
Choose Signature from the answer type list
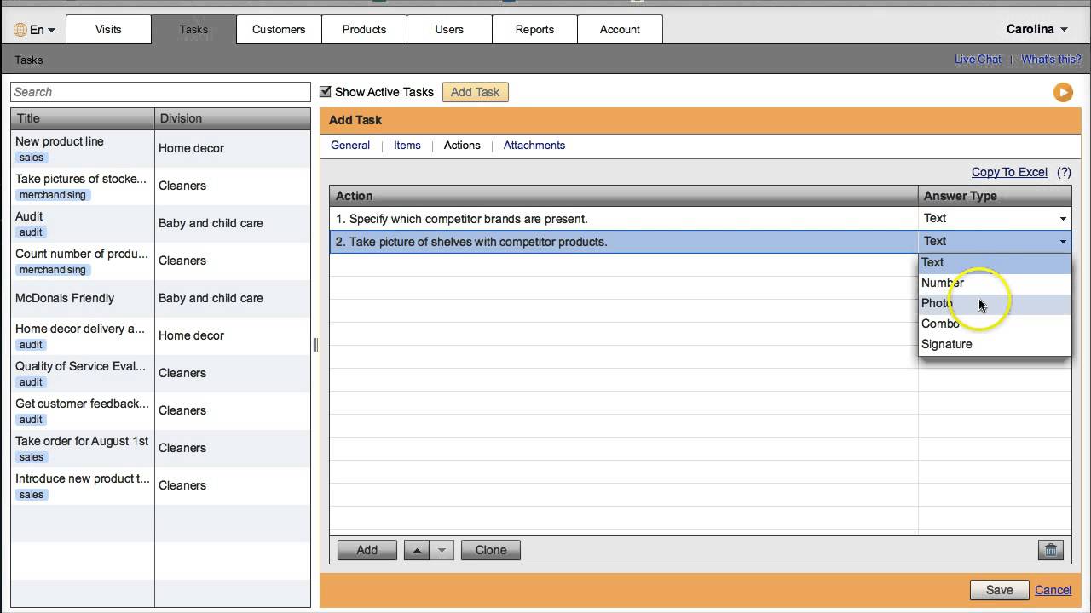tap(994, 344)
